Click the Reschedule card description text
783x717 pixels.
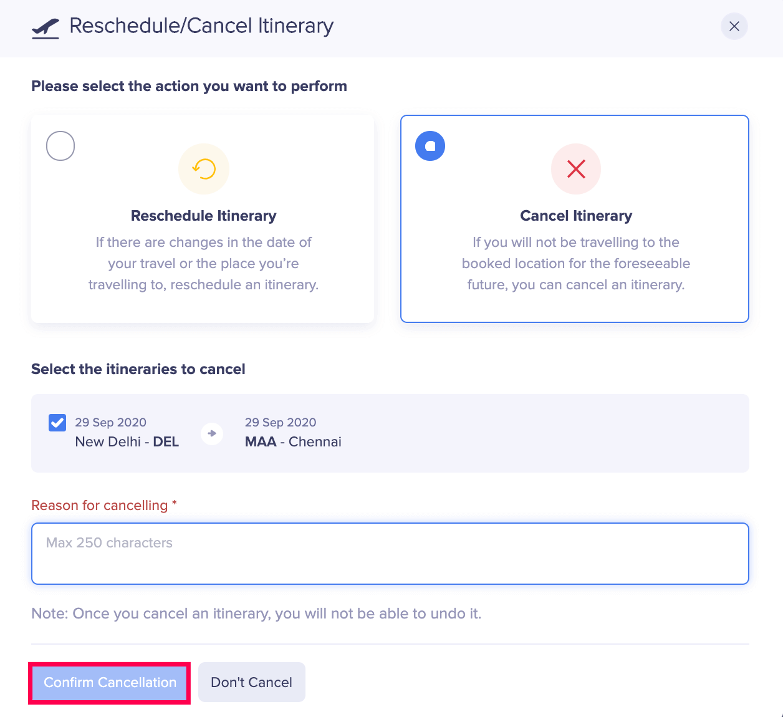click(203, 264)
